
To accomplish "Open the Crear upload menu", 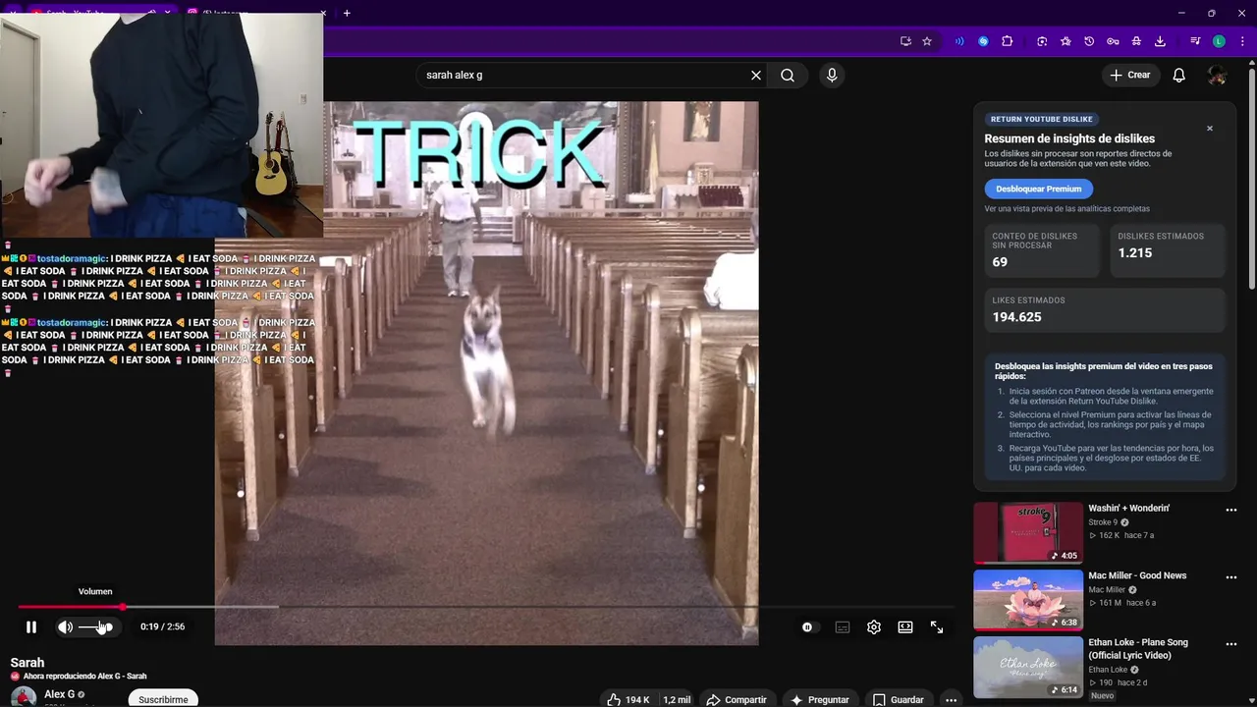I will pos(1129,76).
